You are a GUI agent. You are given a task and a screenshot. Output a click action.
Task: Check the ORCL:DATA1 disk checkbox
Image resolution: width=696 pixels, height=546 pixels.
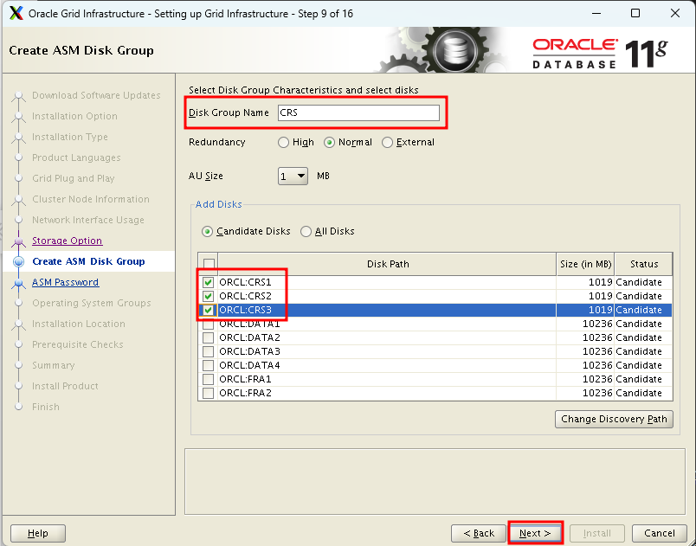208,324
